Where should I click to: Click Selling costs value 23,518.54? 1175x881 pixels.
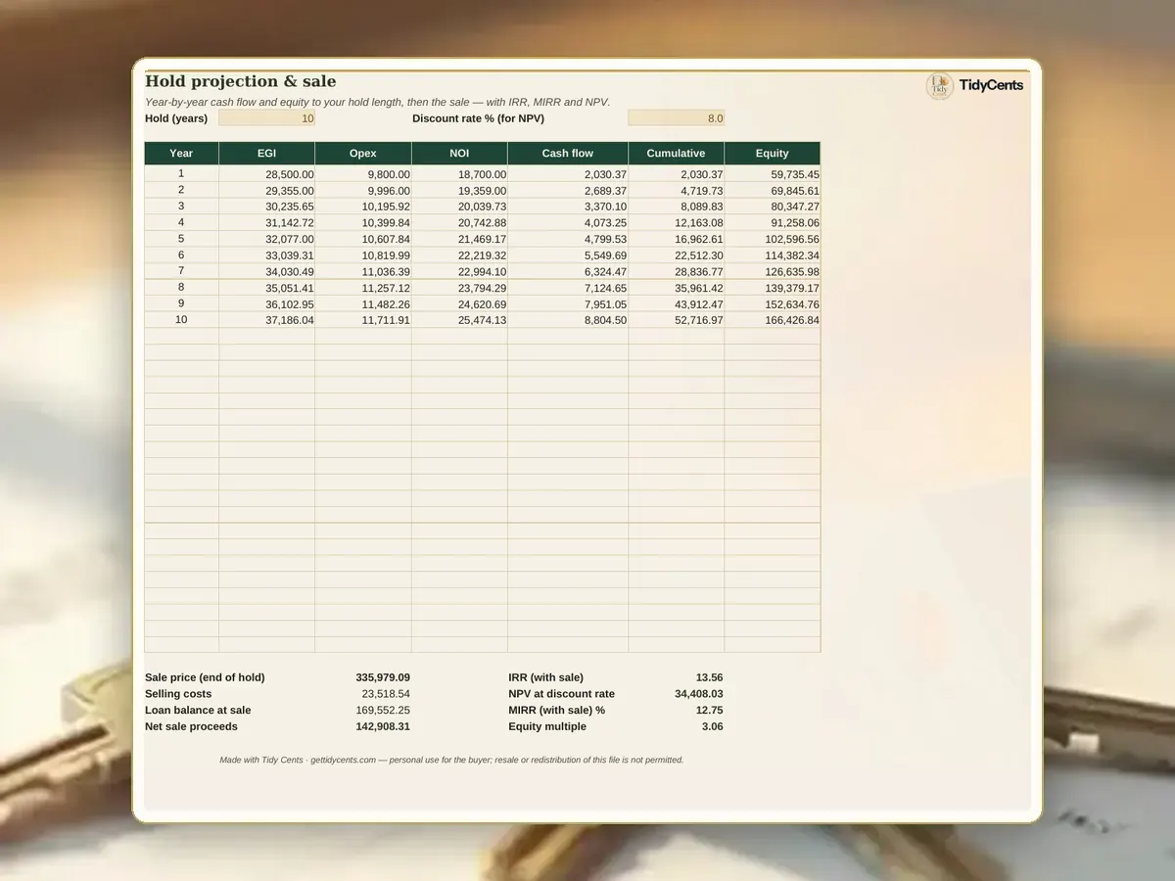pos(386,694)
